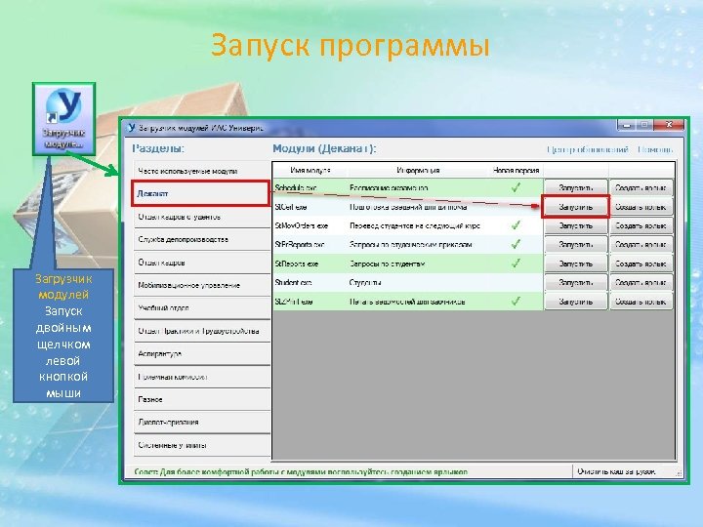This screenshot has height=527, width=703.
Task: Click the Очистить кэш загрузки button
Action: click(616, 471)
